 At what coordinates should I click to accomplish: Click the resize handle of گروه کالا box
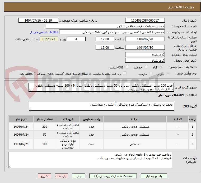click(31, 109)
